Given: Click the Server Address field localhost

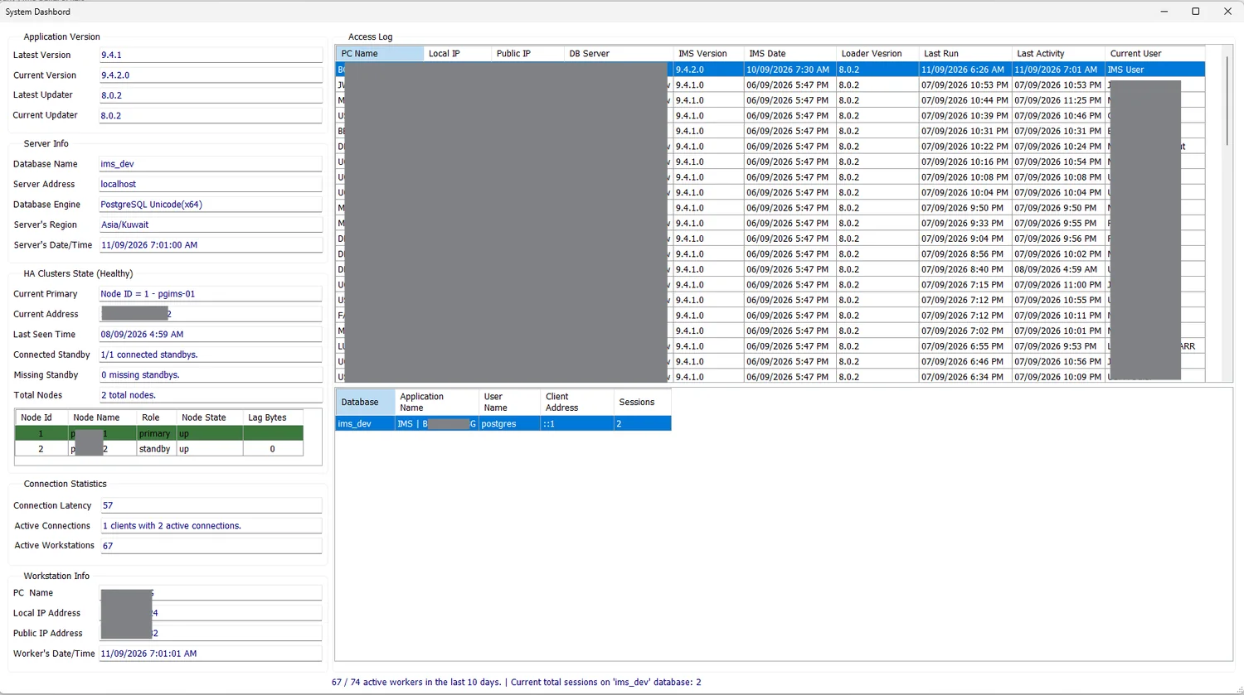Looking at the screenshot, I should pos(211,185).
